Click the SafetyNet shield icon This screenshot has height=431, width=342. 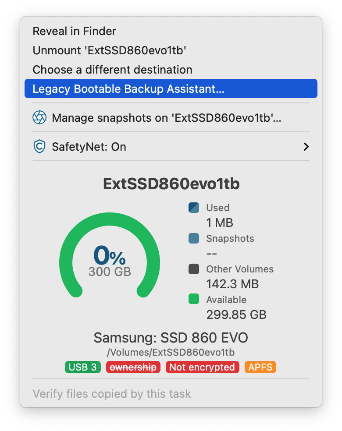pyautogui.click(x=39, y=146)
